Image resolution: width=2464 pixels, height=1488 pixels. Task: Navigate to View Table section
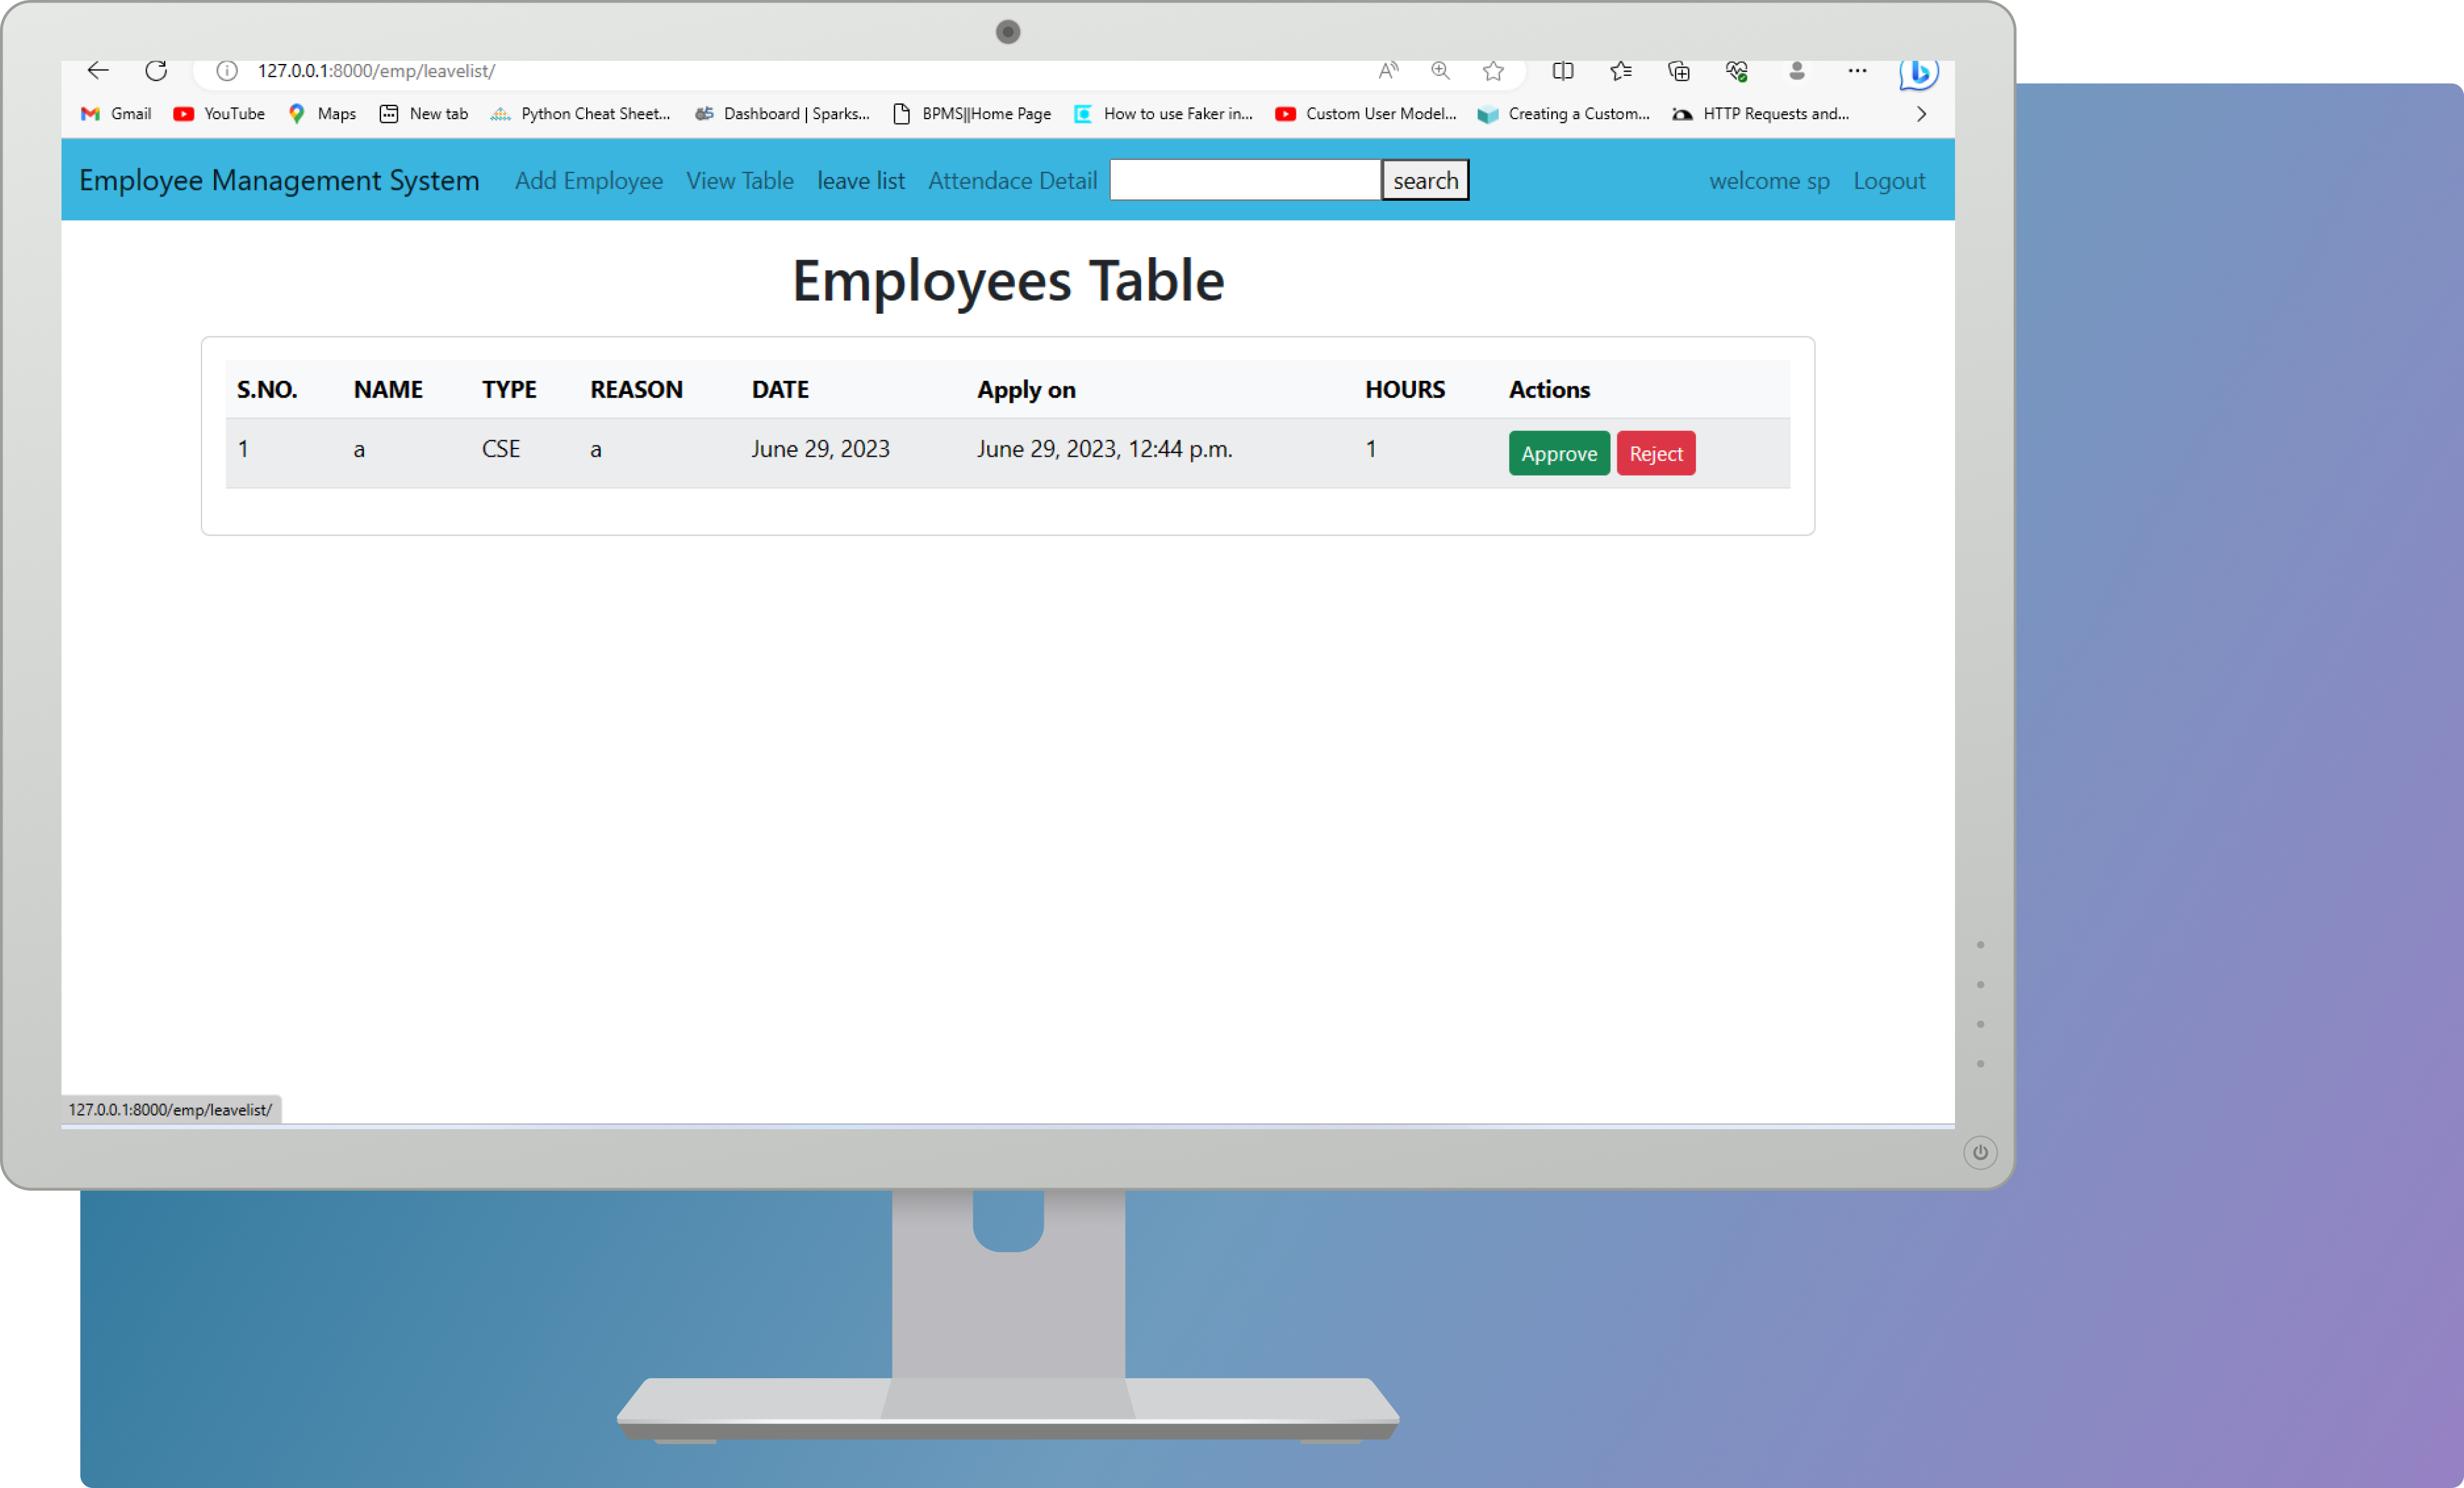click(x=739, y=179)
